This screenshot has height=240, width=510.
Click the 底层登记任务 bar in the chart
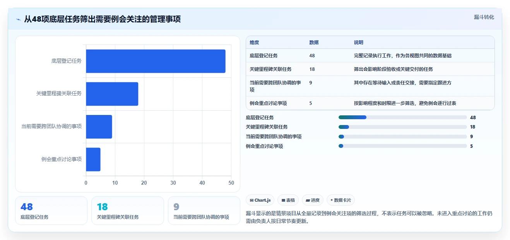(156, 61)
